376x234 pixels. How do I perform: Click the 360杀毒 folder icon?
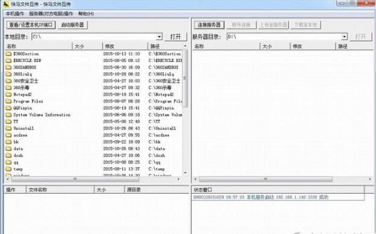8,87
